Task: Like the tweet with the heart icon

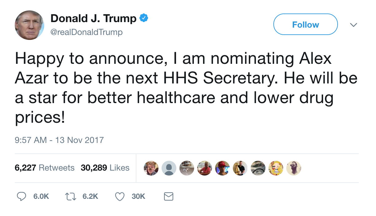Action: [x=119, y=196]
